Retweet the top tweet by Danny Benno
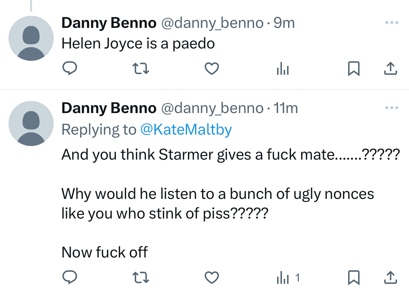 click(140, 68)
